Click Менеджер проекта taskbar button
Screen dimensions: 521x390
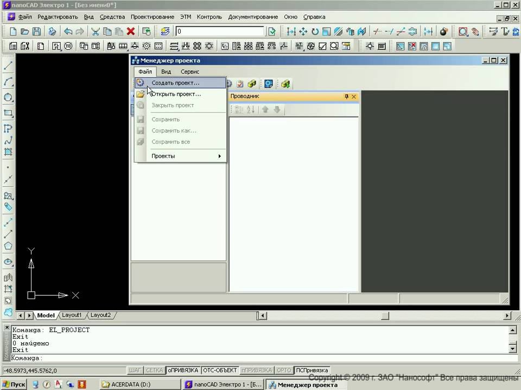click(306, 385)
